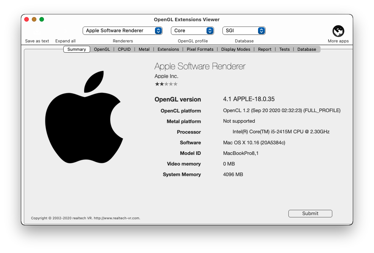Click the MacBookPro8,1 model value
Image resolution: width=374 pixels, height=253 pixels.
pyautogui.click(x=241, y=153)
